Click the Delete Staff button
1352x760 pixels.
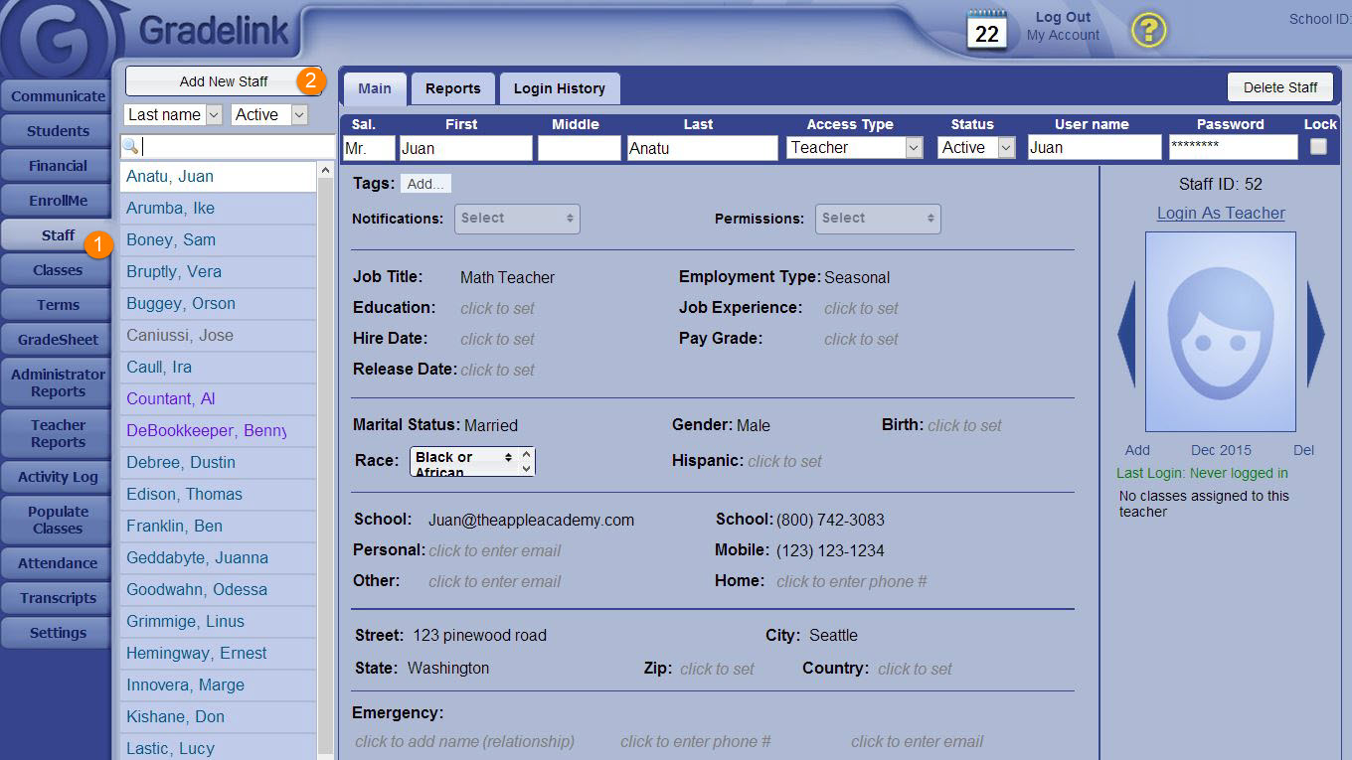point(1280,87)
